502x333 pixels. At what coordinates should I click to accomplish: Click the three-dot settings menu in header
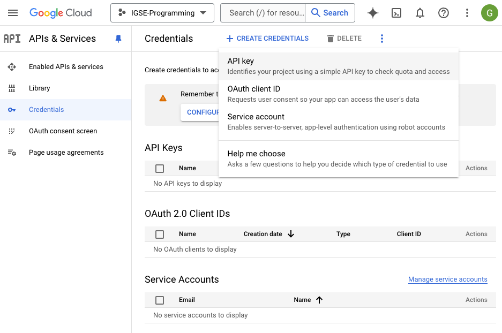pyautogui.click(x=467, y=13)
